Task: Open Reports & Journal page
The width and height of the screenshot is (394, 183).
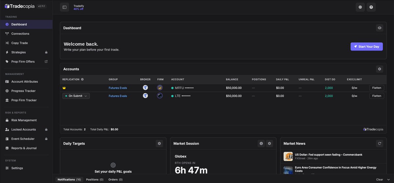Action: tap(26, 148)
